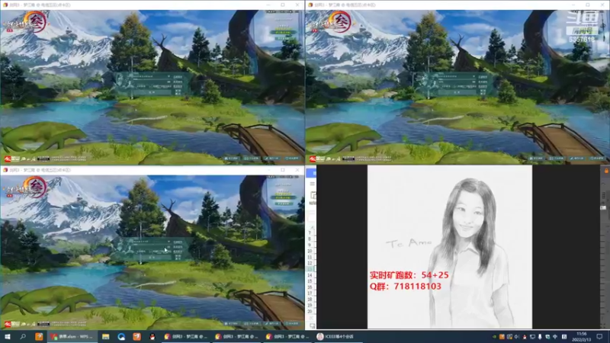Click the dark green server pill in bottom-left game
Screen dimensions: 610x343
[283, 197]
